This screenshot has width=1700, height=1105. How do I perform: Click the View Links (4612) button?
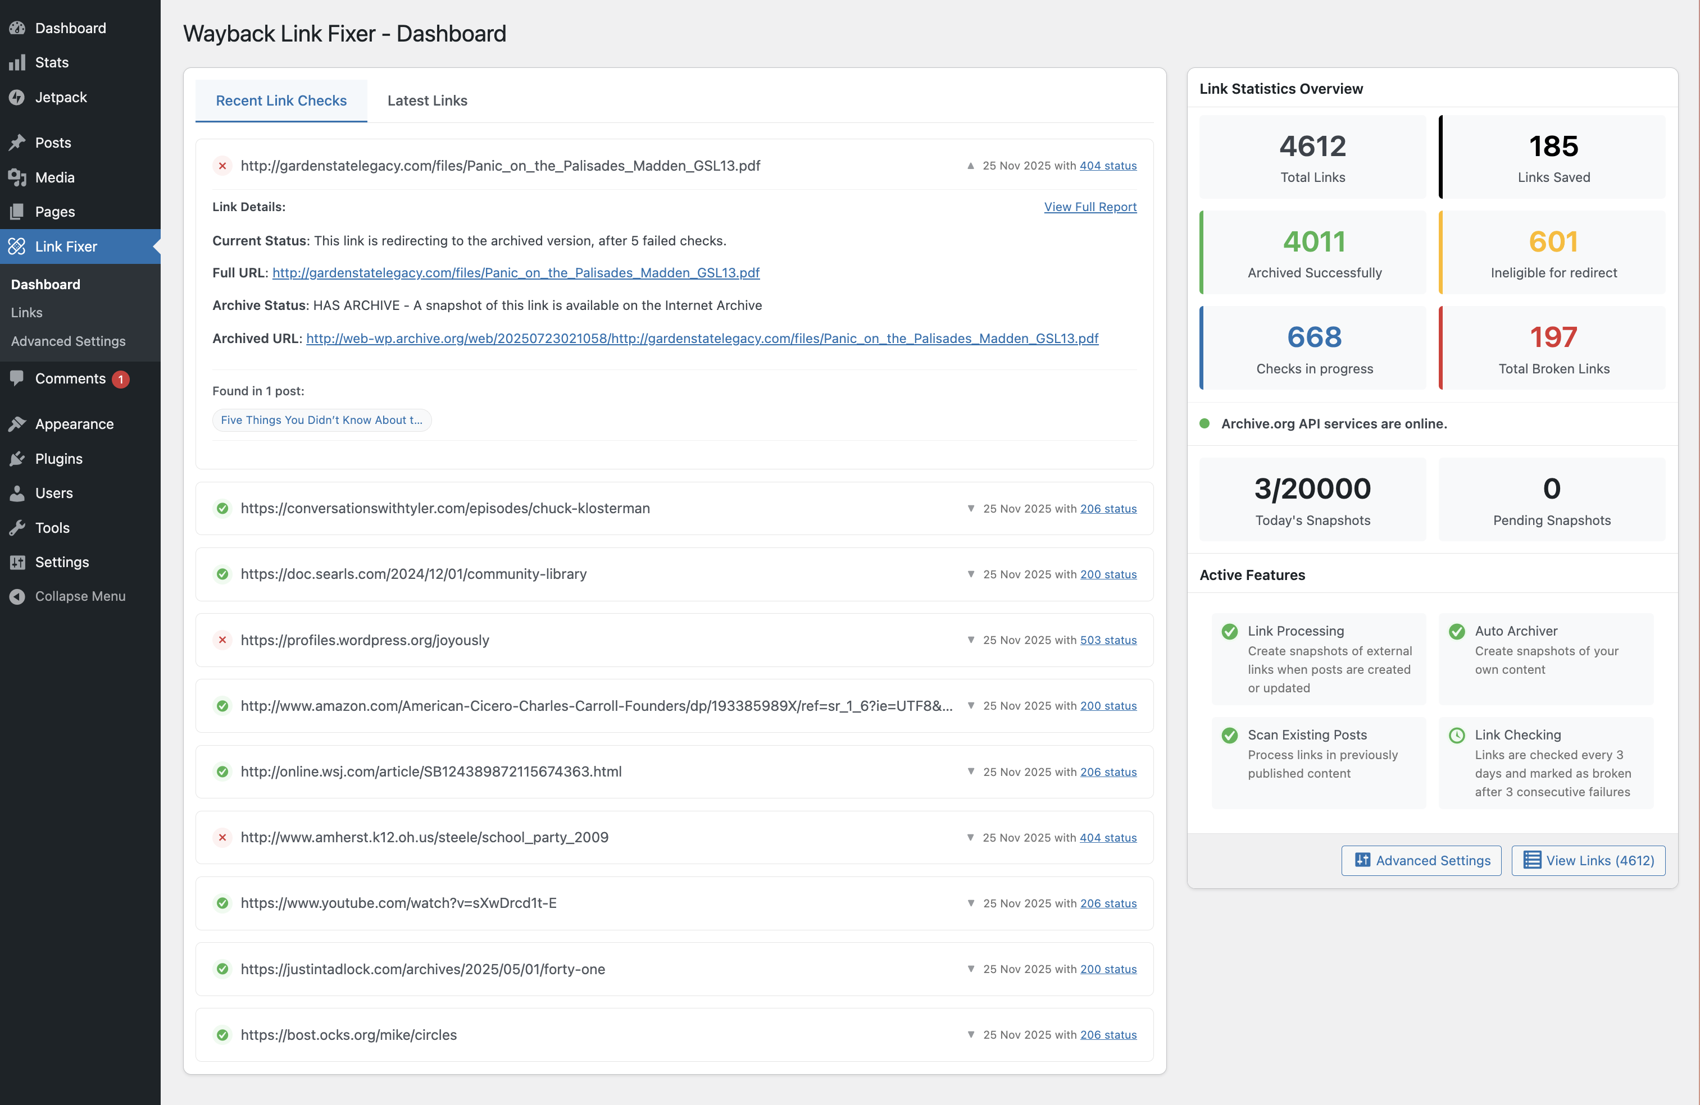1588,861
